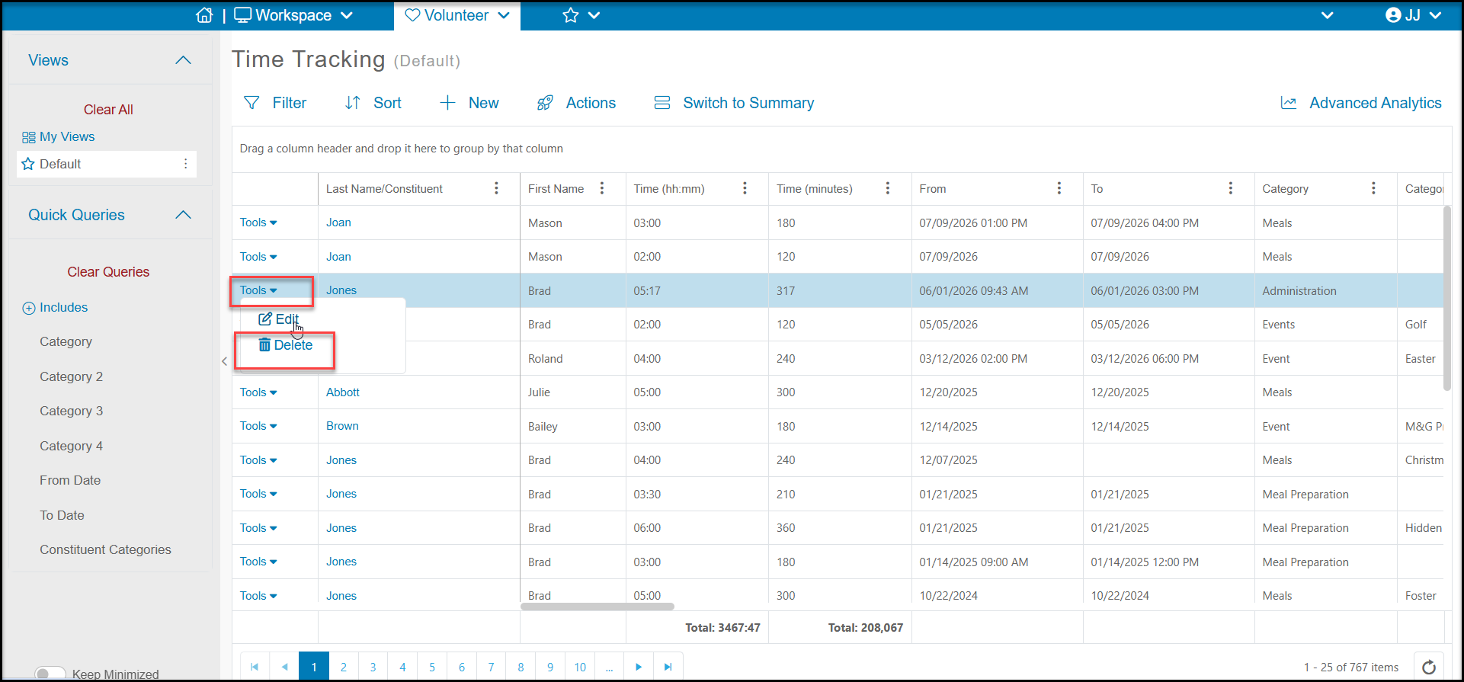Open the Volunteer tab
Viewport: 1464px width, 682px height.
456,15
